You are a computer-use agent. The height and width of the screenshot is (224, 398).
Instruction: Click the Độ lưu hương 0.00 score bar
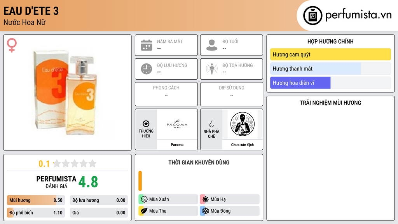pyautogui.click(x=99, y=200)
